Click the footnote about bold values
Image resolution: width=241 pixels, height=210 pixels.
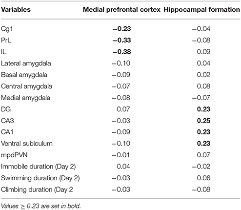pos(41,206)
